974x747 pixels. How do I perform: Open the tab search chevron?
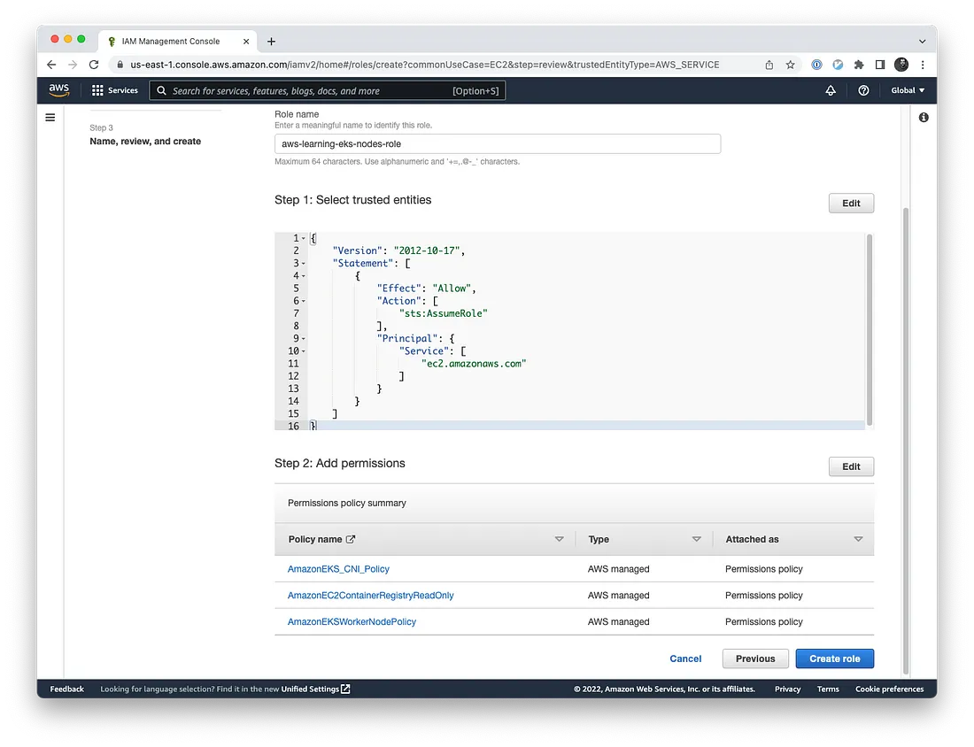[x=923, y=42]
